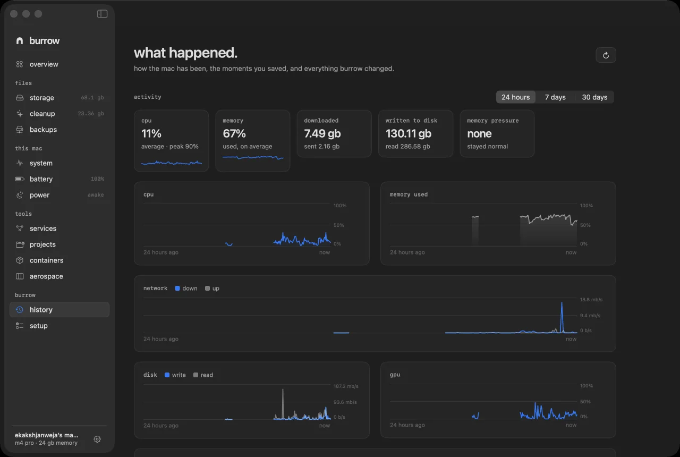Viewport: 680px width, 457px height.
Task: Select the battery icon in sidebar
Action: (20, 179)
